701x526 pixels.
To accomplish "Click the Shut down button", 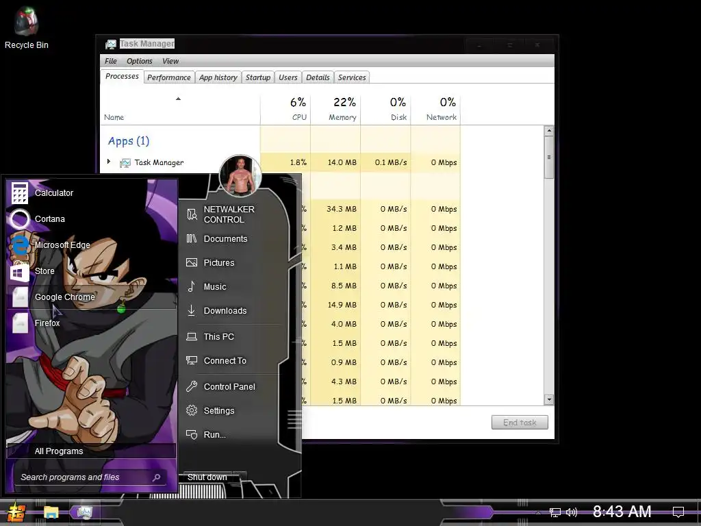I will pos(207,477).
